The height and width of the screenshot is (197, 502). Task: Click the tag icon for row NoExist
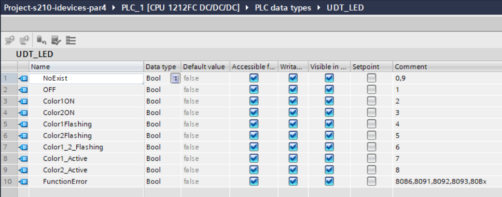[x=23, y=78]
